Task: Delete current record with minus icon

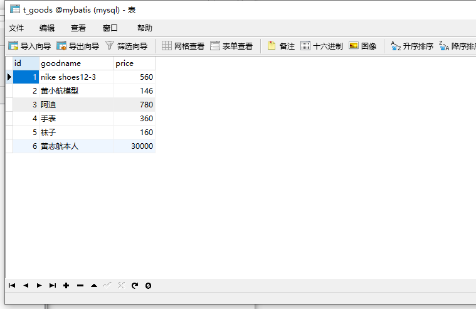Action: (x=80, y=285)
